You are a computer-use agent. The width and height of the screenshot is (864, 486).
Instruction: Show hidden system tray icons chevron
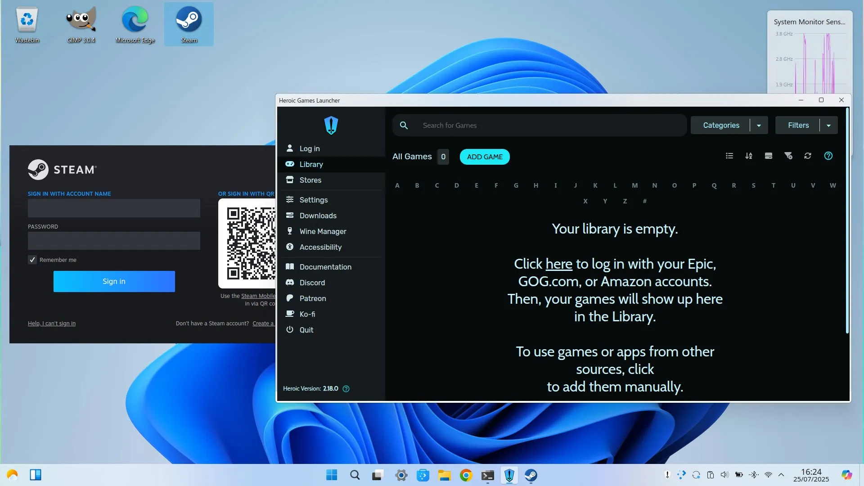coord(781,475)
